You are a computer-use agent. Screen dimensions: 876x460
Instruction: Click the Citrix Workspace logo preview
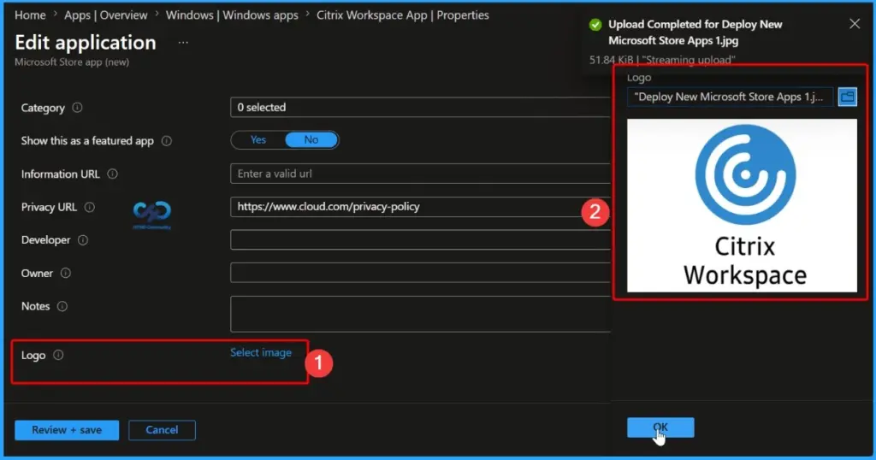click(742, 205)
